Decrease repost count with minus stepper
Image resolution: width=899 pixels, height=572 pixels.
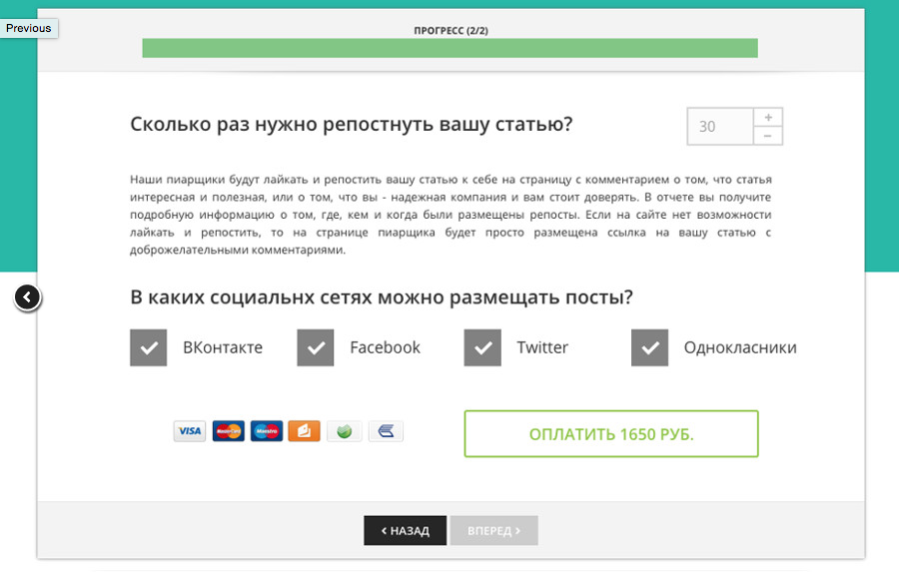coord(767,136)
